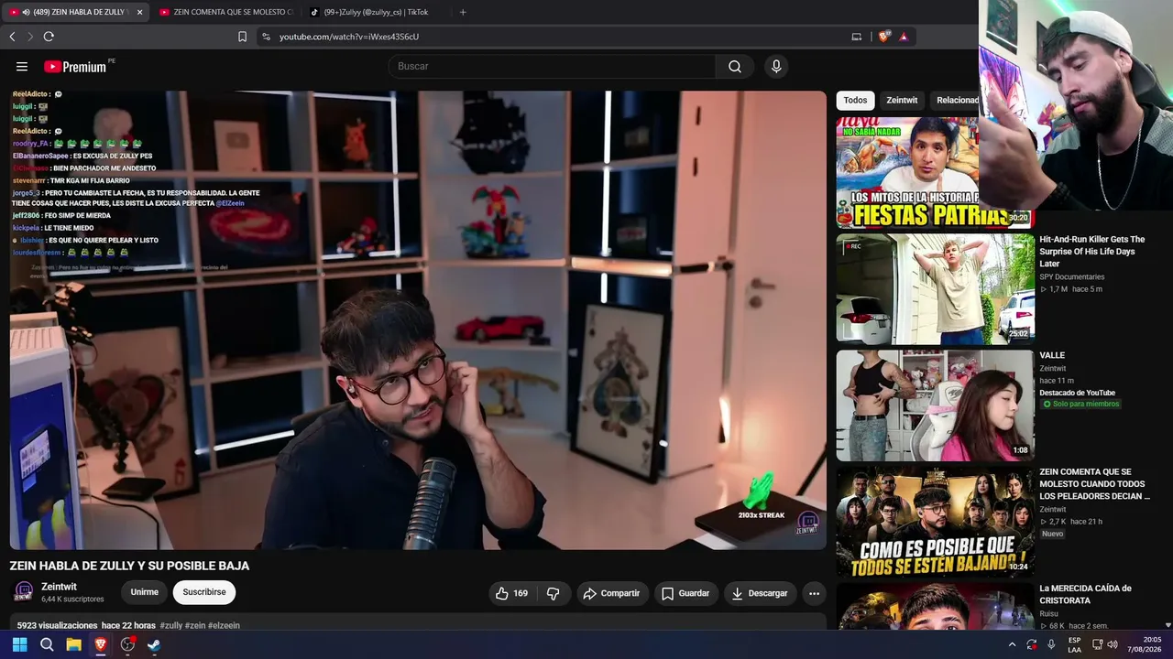The height and width of the screenshot is (659, 1173).
Task: Click the main video player to pause
Action: click(418, 319)
